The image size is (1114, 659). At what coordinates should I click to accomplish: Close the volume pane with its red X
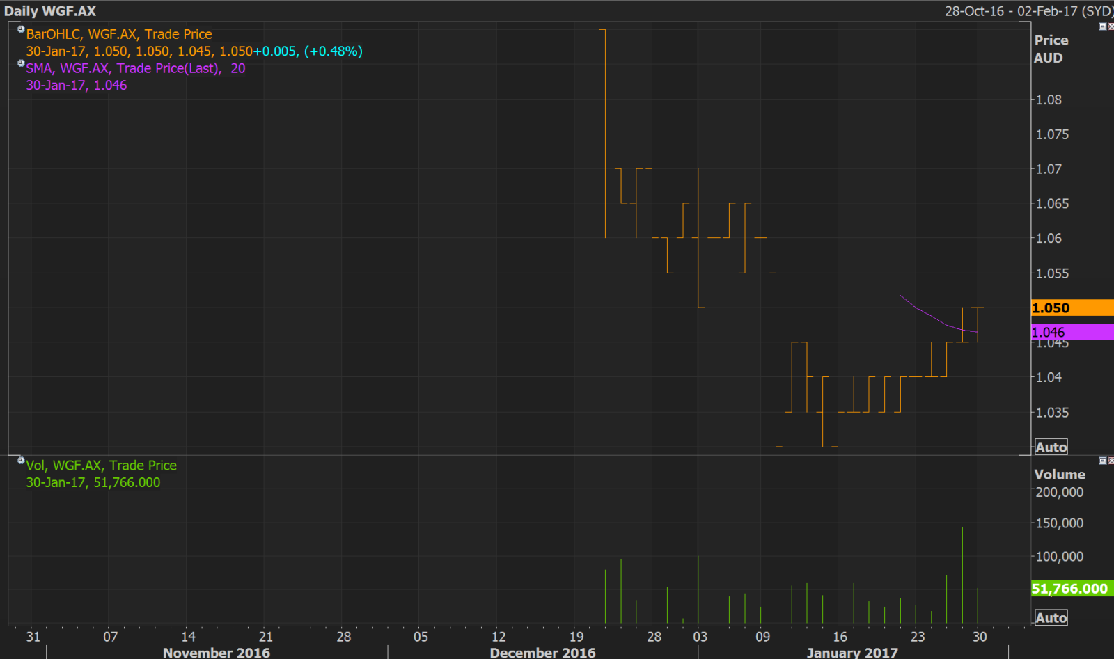pyautogui.click(x=1111, y=461)
